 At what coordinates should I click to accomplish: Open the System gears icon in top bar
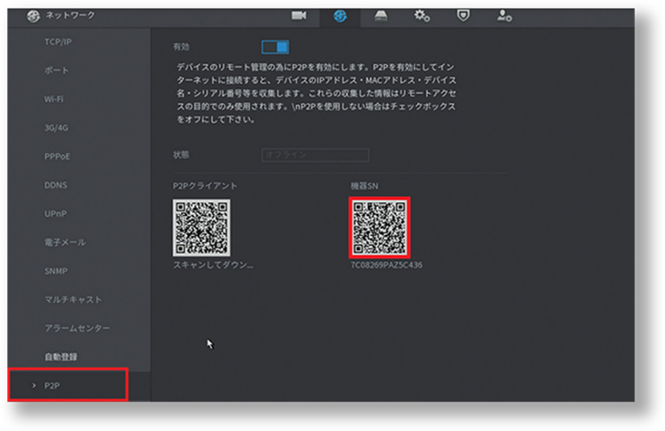(422, 16)
